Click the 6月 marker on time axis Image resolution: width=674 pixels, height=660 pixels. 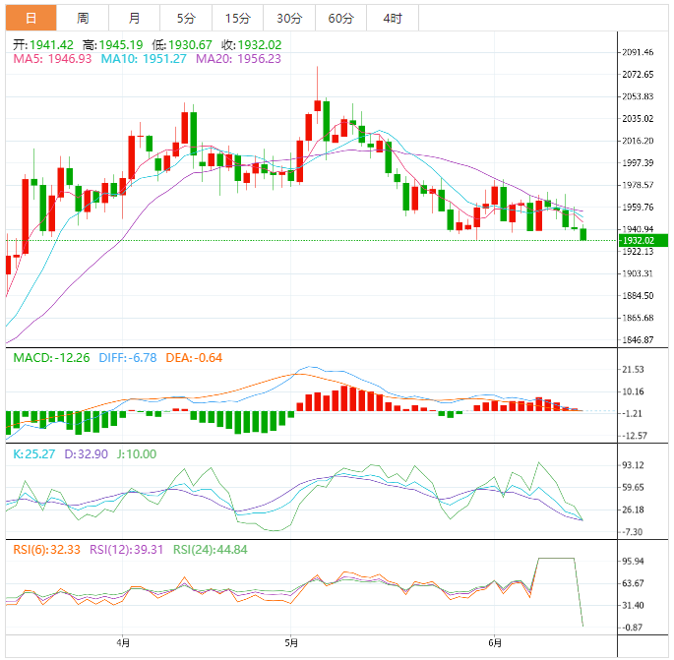495,644
